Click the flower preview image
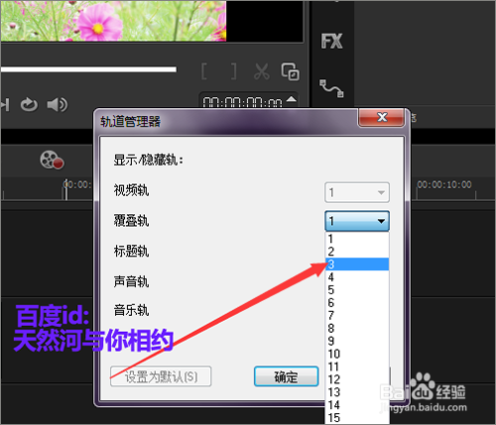The height and width of the screenshot is (425, 496). (x=113, y=21)
